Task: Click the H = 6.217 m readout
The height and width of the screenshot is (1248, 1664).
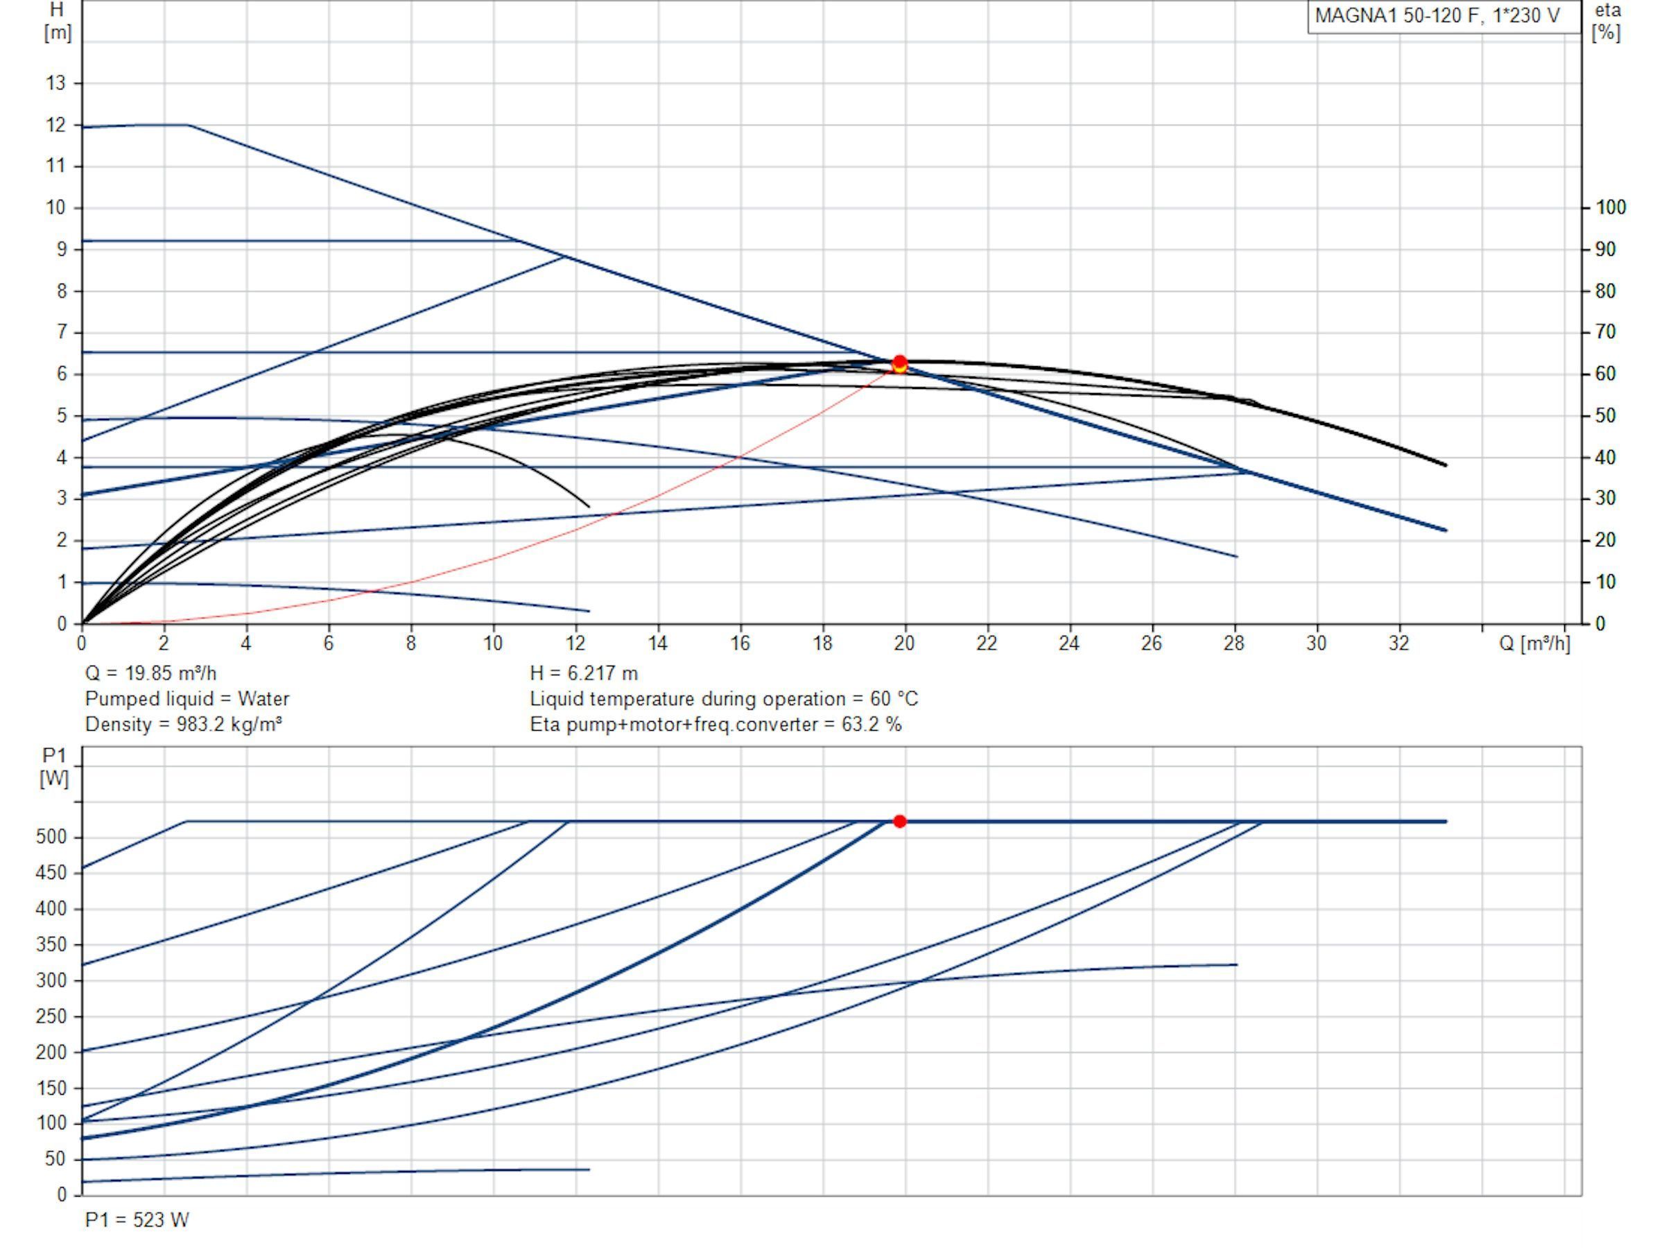Action: pos(584,673)
